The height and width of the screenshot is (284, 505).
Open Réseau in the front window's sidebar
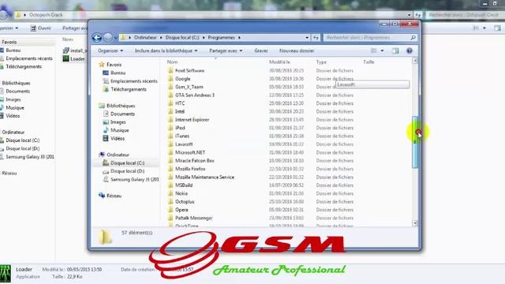click(114, 196)
